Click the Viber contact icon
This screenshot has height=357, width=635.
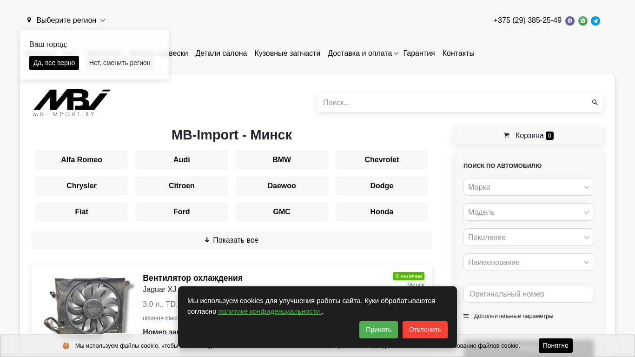click(569, 21)
